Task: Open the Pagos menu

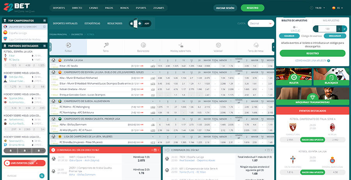Action: pyautogui.click(x=109, y=8)
